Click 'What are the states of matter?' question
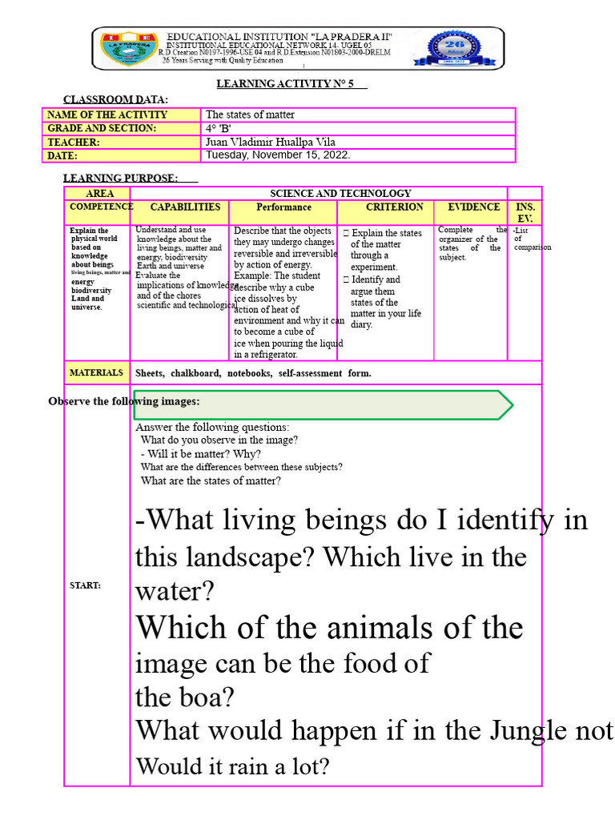The width and height of the screenshot is (615, 820). 211,480
